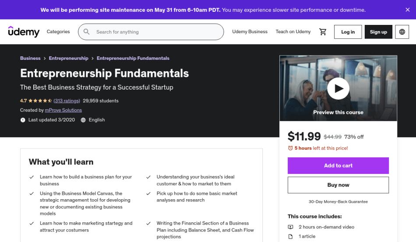Open the shopping cart icon
This screenshot has height=242, width=416.
tap(323, 32)
